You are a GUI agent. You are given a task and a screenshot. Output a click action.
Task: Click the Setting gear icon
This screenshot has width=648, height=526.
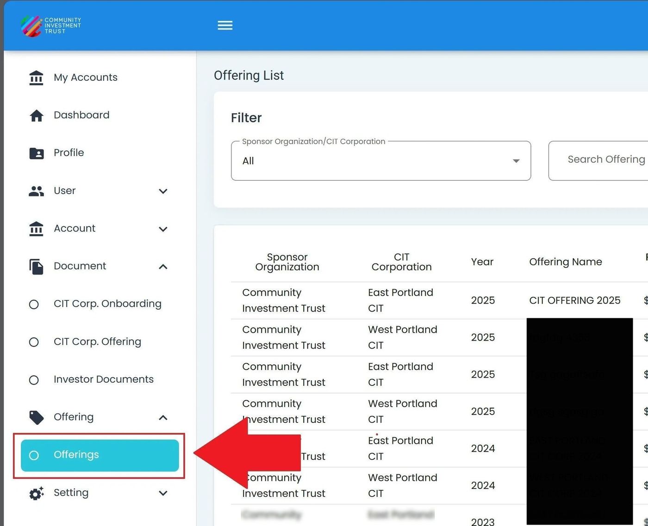(36, 493)
